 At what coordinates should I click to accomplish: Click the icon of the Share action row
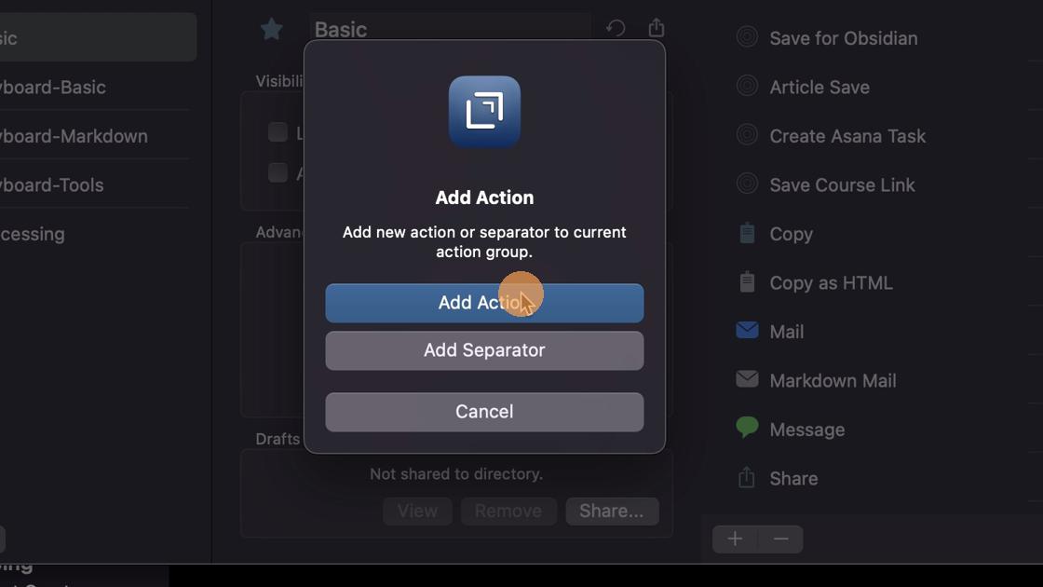[x=746, y=477]
